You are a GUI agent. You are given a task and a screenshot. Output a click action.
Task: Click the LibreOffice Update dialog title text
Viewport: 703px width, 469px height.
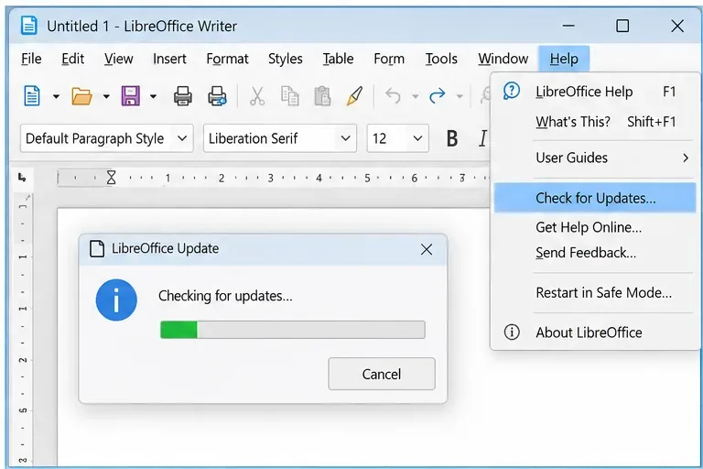166,248
